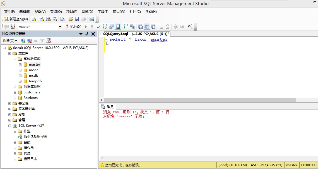This screenshot has width=318, height=169.
Task: Click the Cancel Executing Query stop icon
Action: (92, 26)
